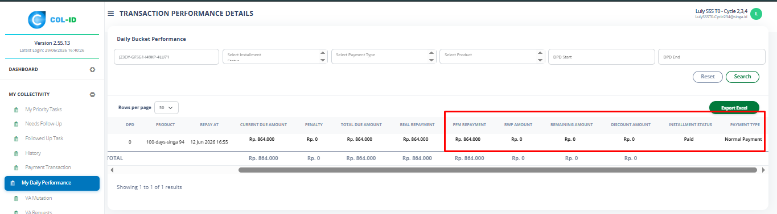Open History menu item
Viewport: 777px width, 214px height.
33,153
